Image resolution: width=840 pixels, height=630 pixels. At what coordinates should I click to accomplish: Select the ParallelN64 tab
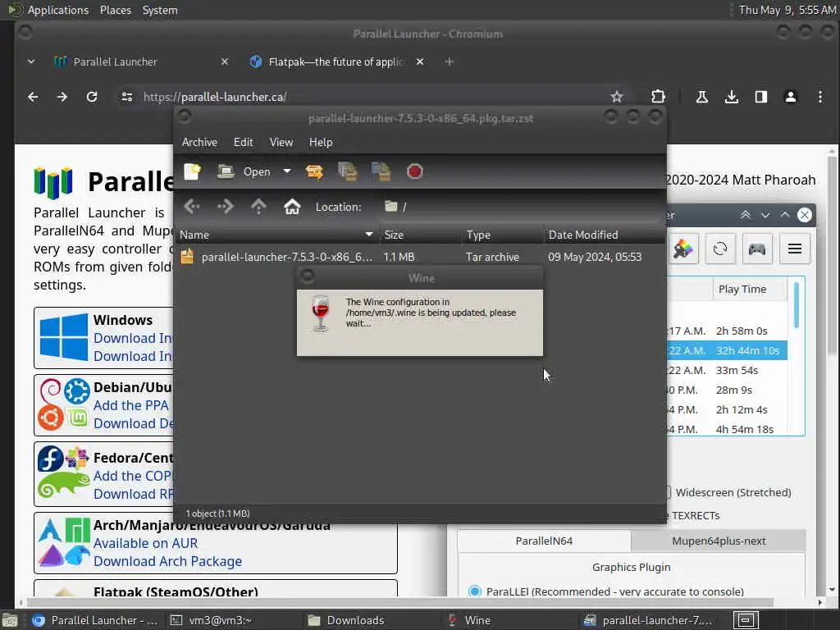pos(544,541)
